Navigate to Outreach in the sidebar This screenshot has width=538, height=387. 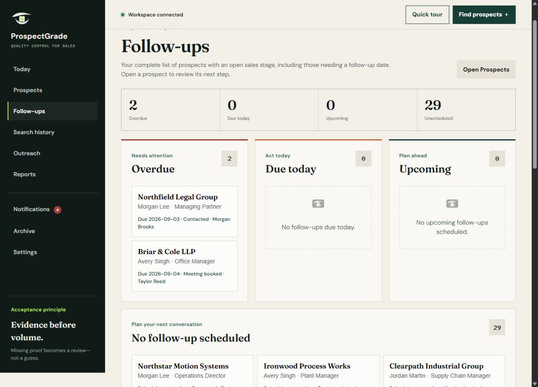point(52,153)
